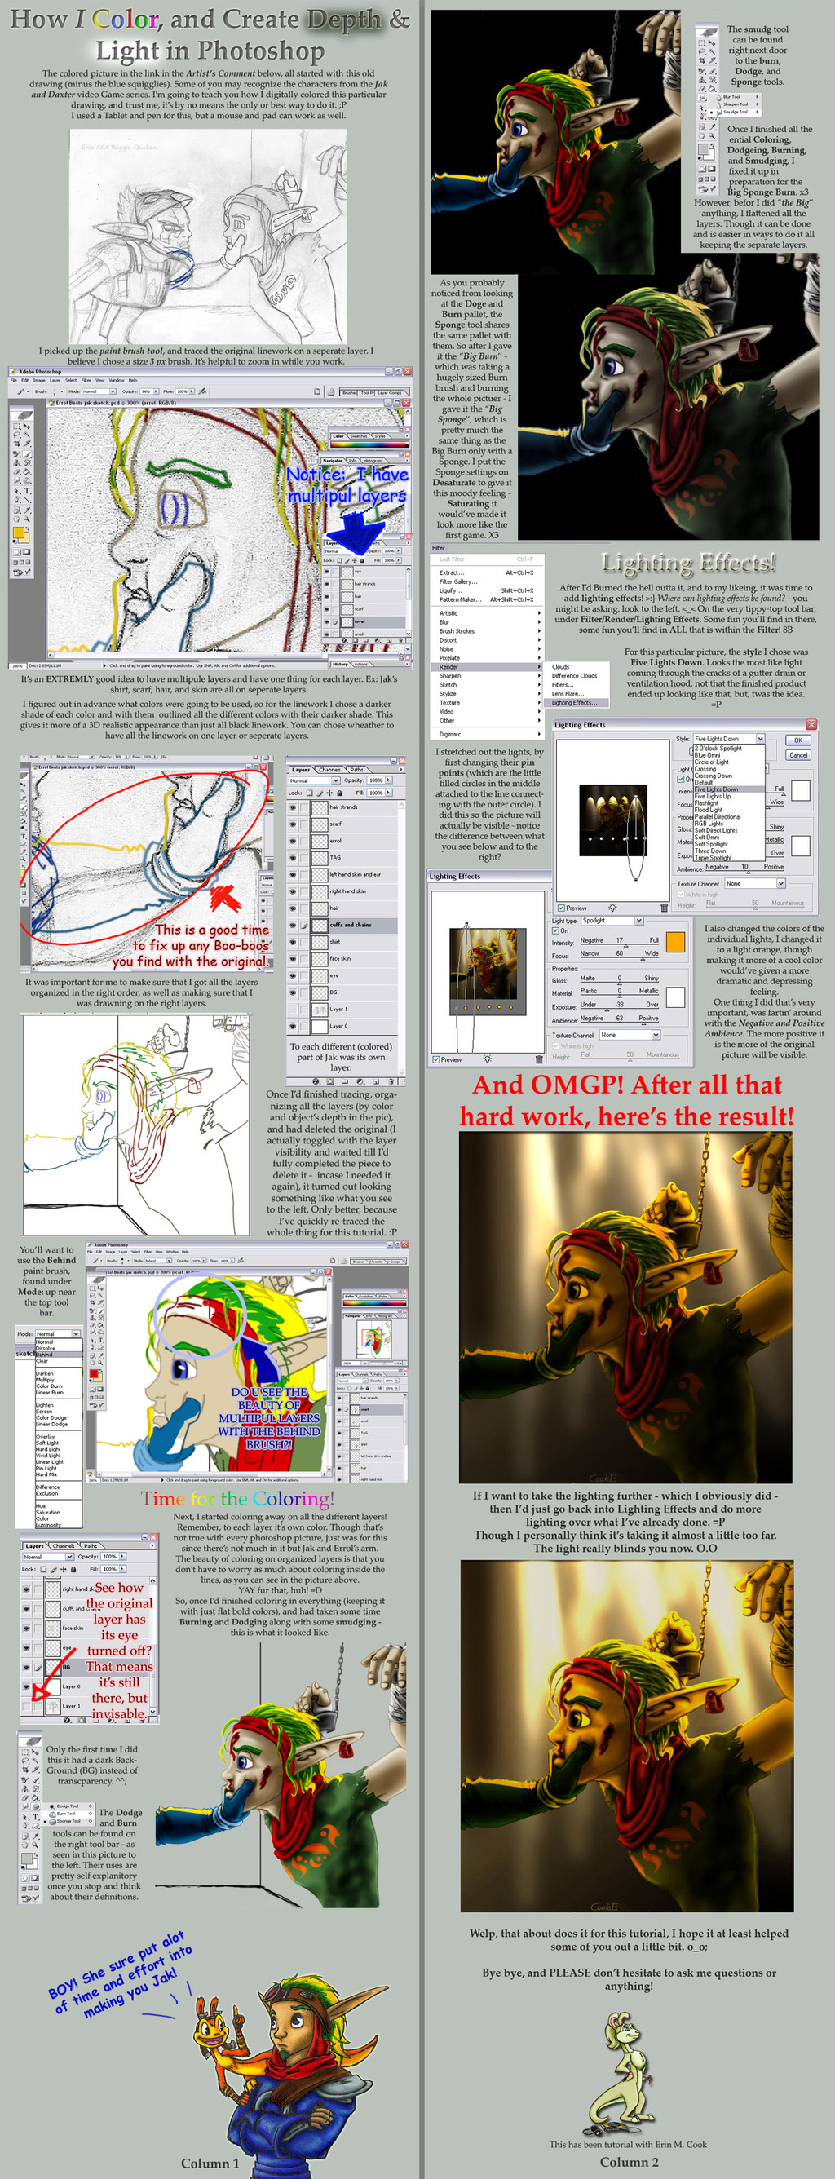Open Mode: Normal dropdown above blend list

58,1334
